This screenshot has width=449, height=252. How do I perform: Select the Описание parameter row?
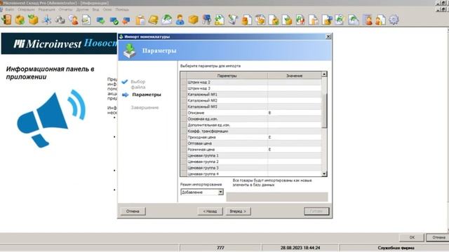[254, 113]
